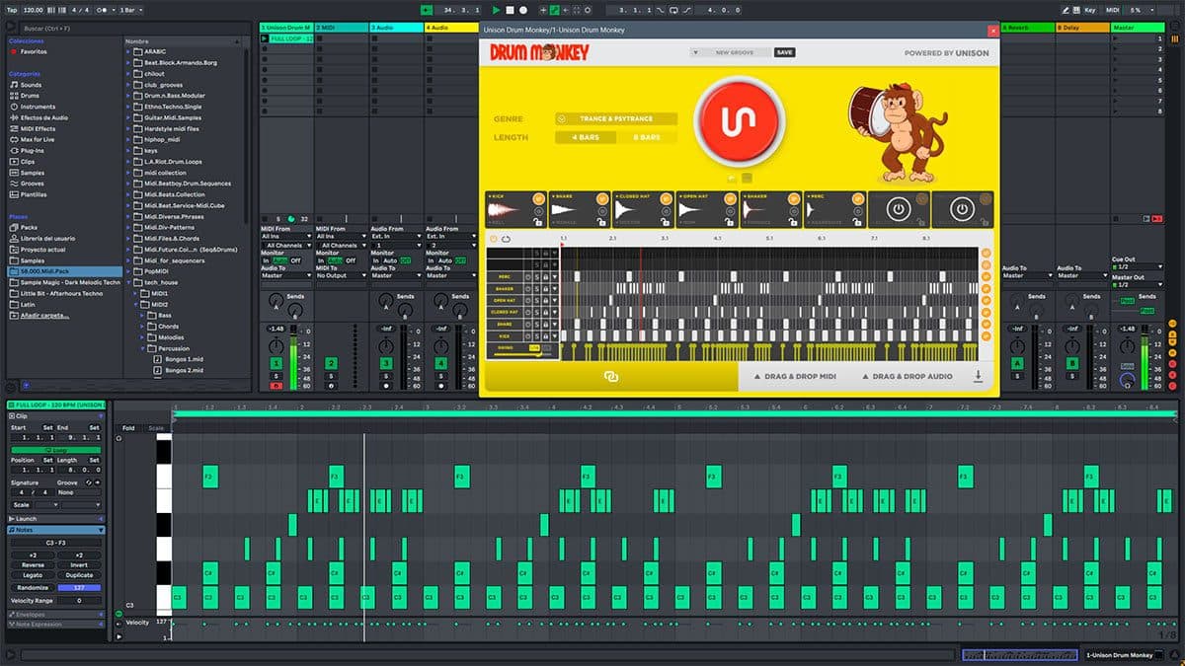The image size is (1185, 666).
Task: Select the 8 Bars length tab
Action: [x=647, y=137]
